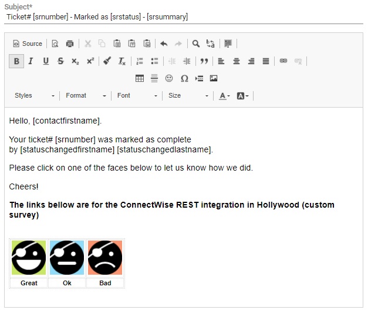Viewport: 368px width, 310px height.
Task: Click in the Subject field
Action: point(184,17)
